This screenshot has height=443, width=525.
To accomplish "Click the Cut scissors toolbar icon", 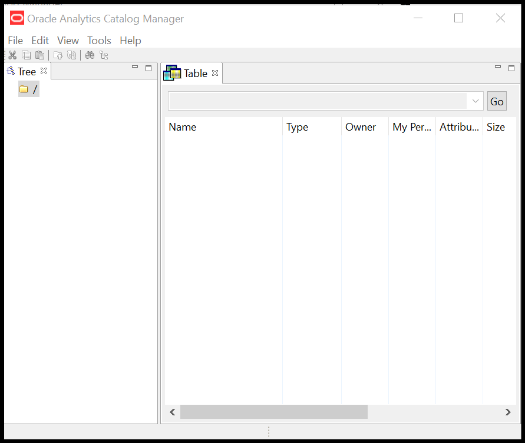I will click(x=13, y=55).
